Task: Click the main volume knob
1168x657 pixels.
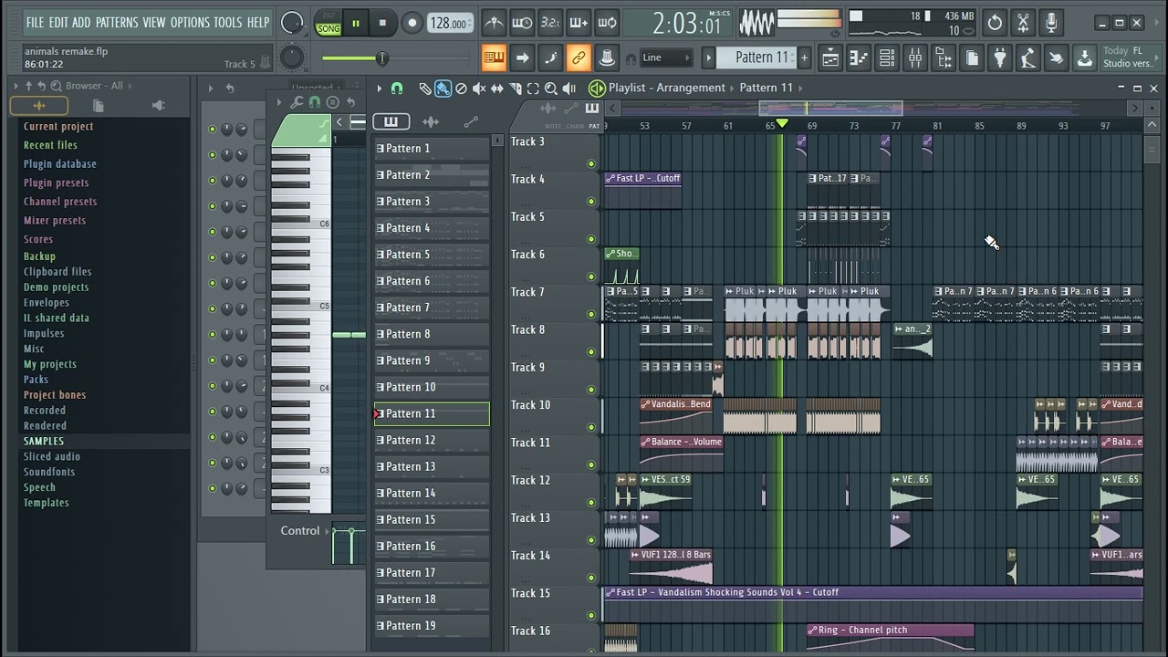Action: pyautogui.click(x=292, y=23)
